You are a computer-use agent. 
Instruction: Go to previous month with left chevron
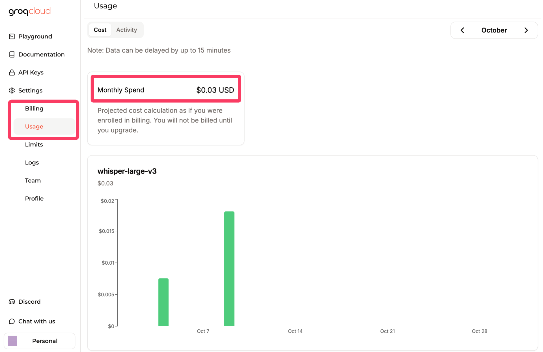tap(462, 30)
